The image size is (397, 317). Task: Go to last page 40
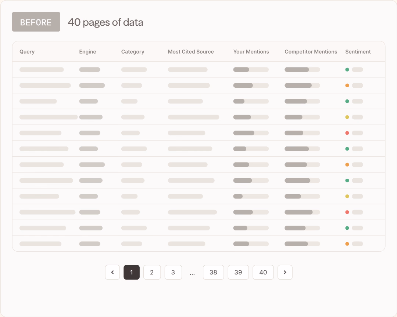pos(263,272)
